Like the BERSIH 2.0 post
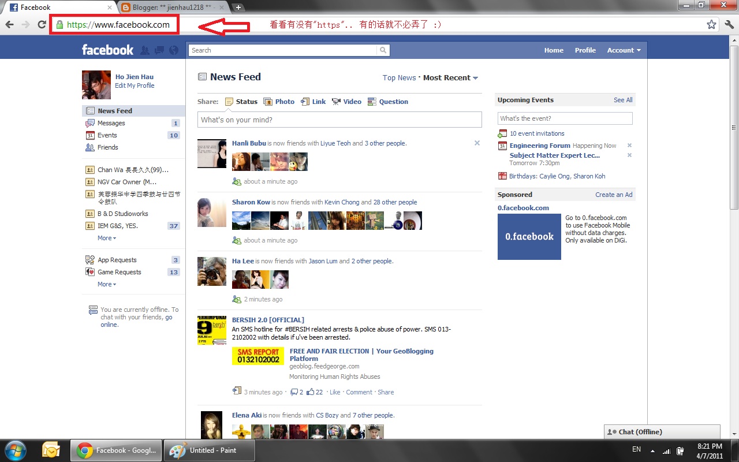This screenshot has height=462, width=739. (x=335, y=392)
